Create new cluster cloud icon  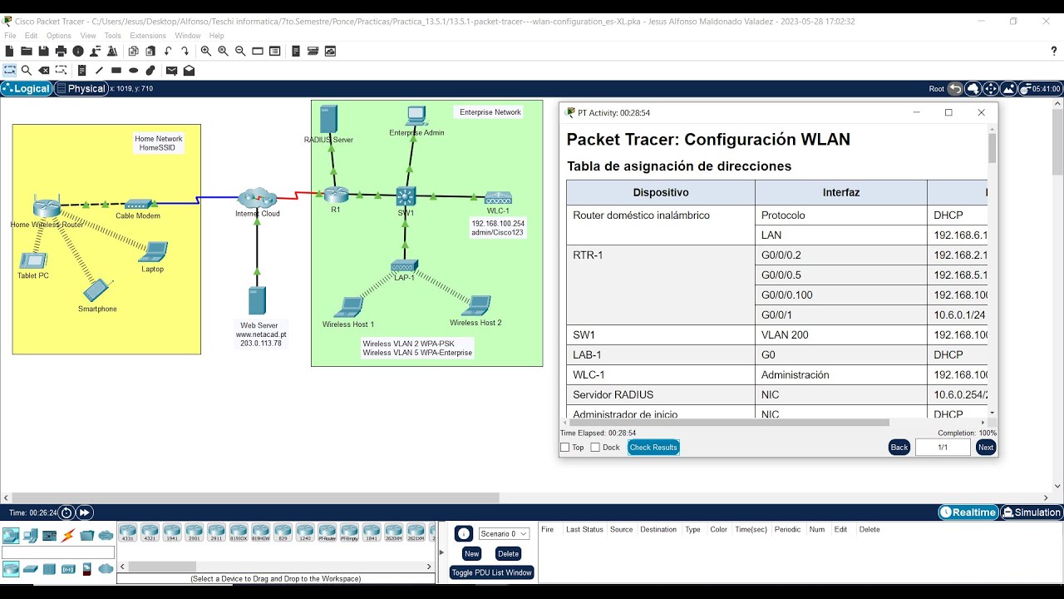(x=973, y=88)
